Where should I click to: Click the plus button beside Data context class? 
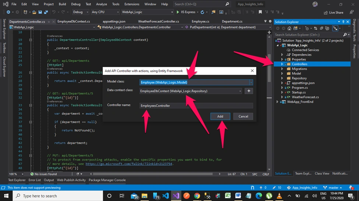click(249, 91)
